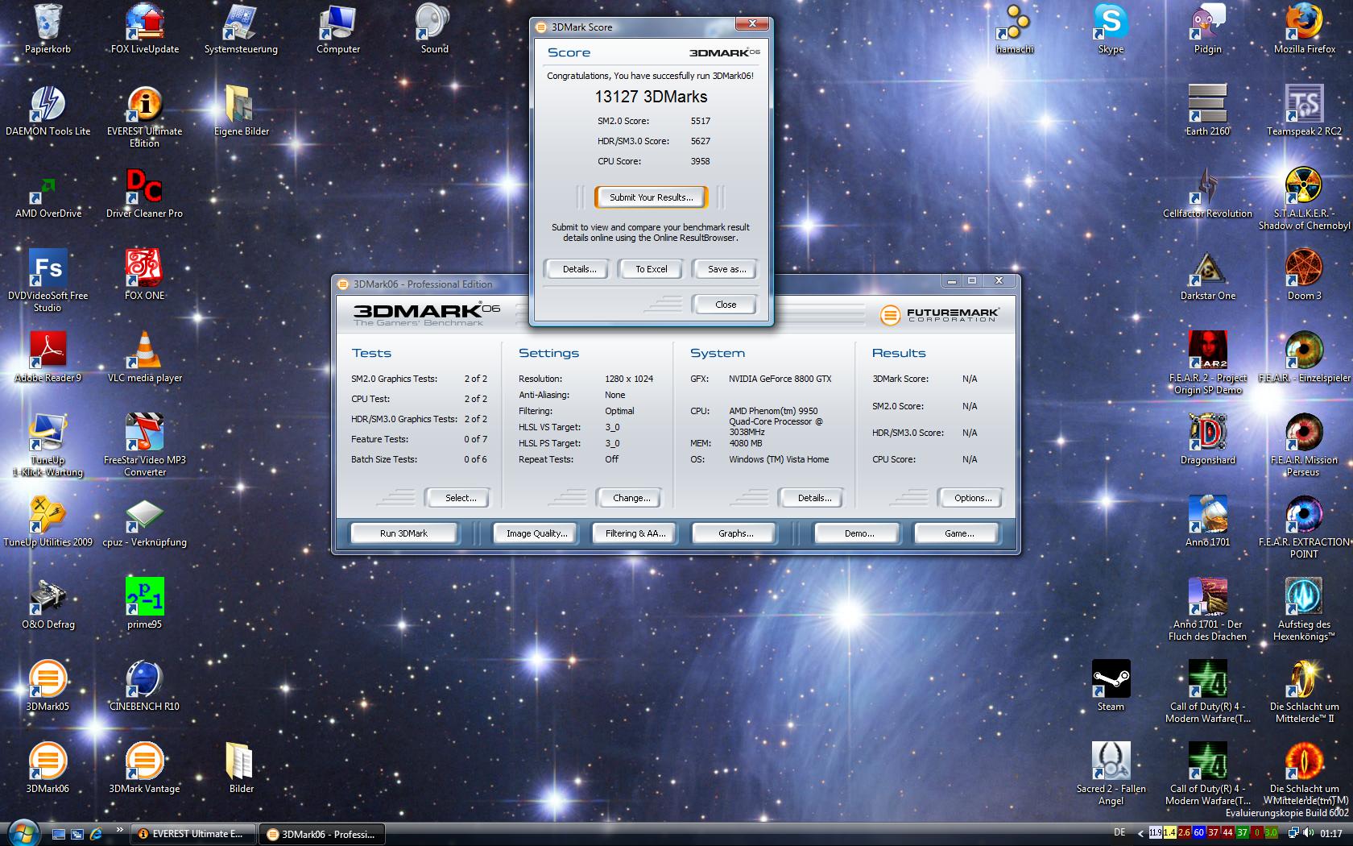
Task: Open Sacred 2 - Fallen Angel icon
Action: click(1111, 774)
